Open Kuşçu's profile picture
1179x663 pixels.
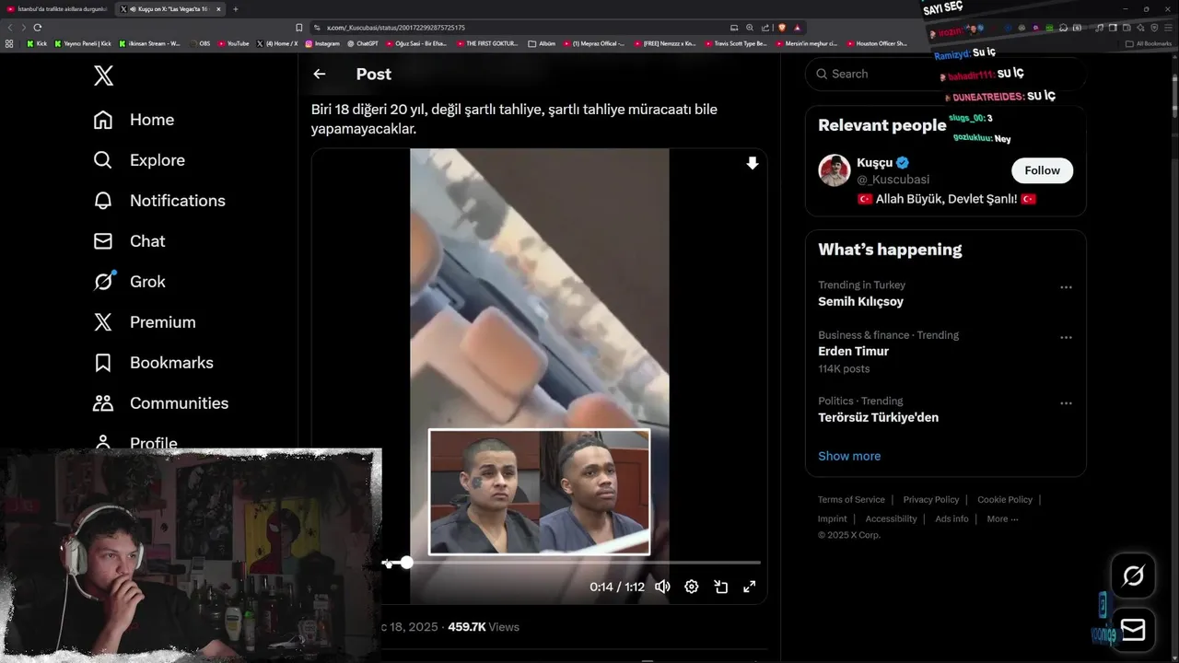835,170
